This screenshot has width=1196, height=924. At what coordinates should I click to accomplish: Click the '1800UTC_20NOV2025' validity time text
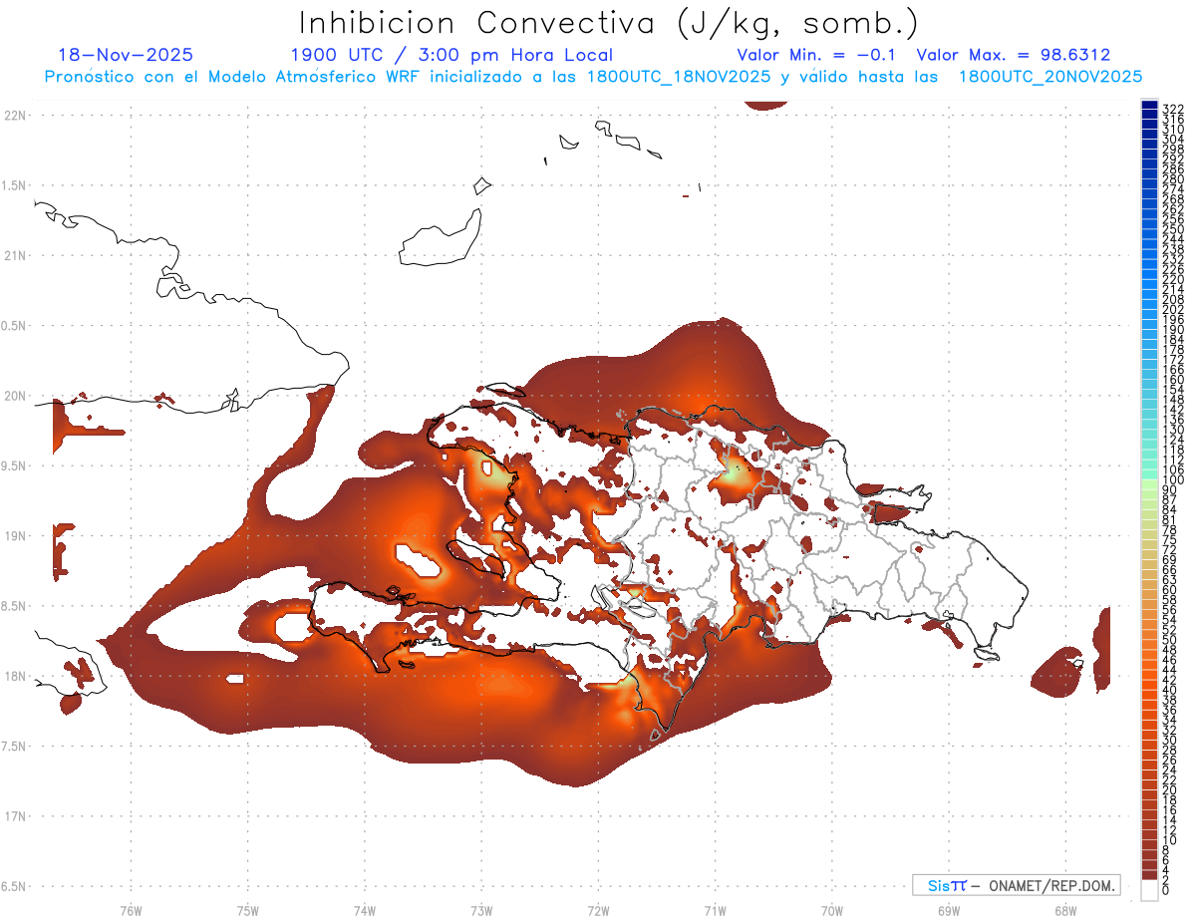click(1050, 77)
